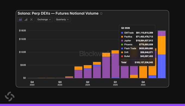
Task: Click the Q1 2025 x-axis label
Action: tap(115, 83)
